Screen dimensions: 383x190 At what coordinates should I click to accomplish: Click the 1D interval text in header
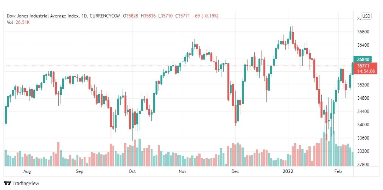(x=84, y=16)
